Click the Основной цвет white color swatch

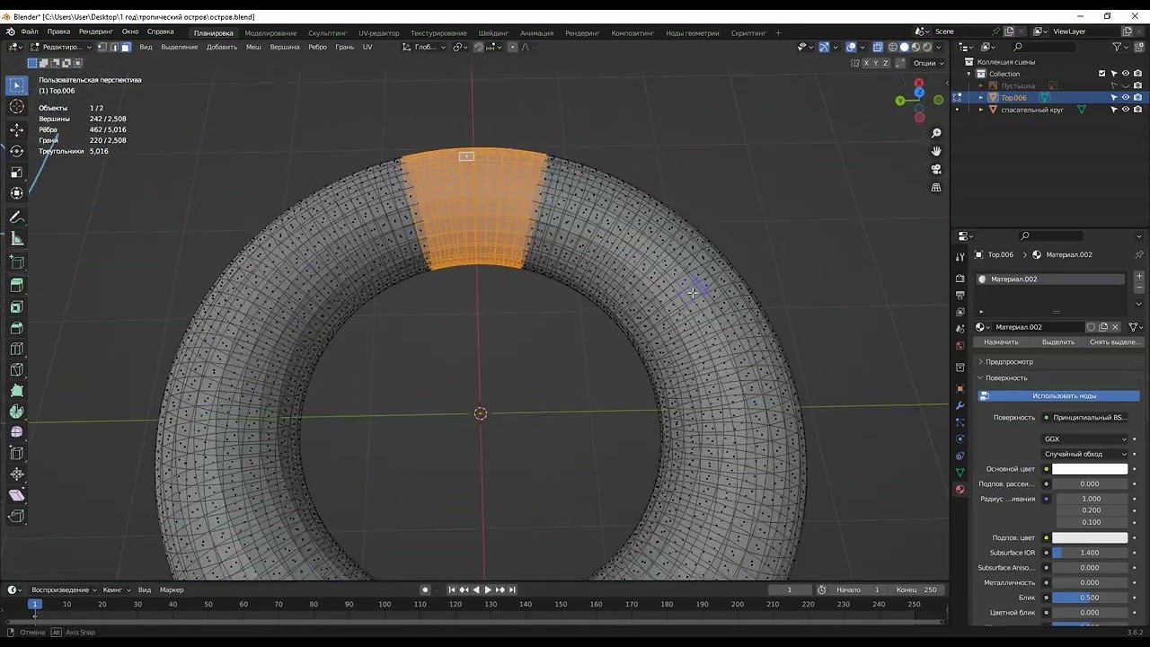pos(1089,469)
